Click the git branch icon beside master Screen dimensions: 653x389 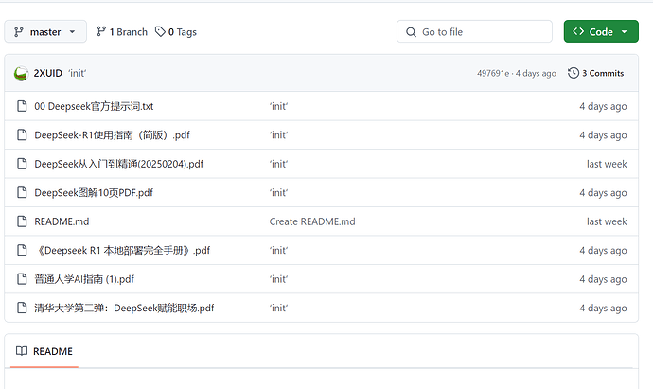[19, 32]
